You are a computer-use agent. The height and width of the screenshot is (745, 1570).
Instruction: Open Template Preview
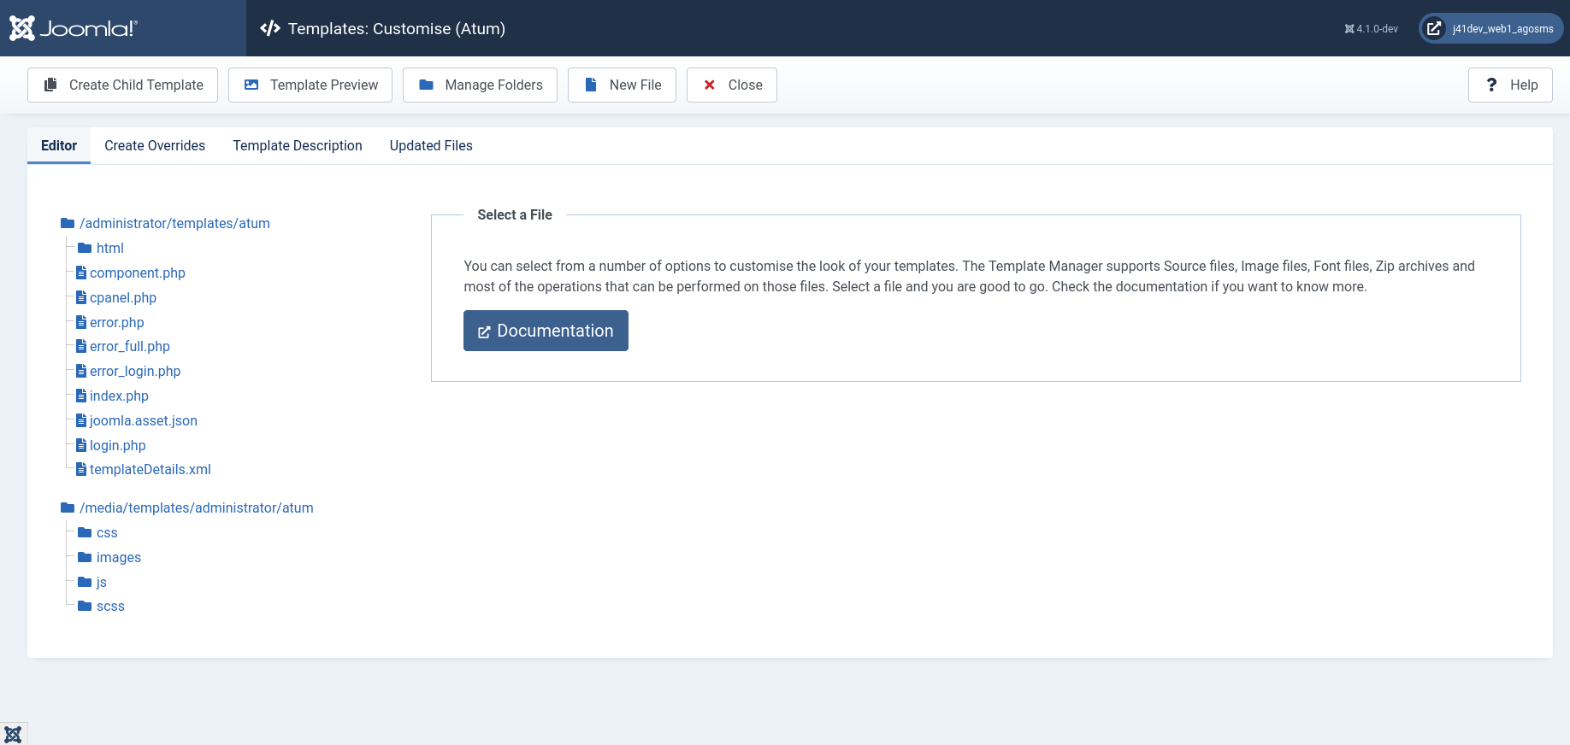[x=310, y=85]
